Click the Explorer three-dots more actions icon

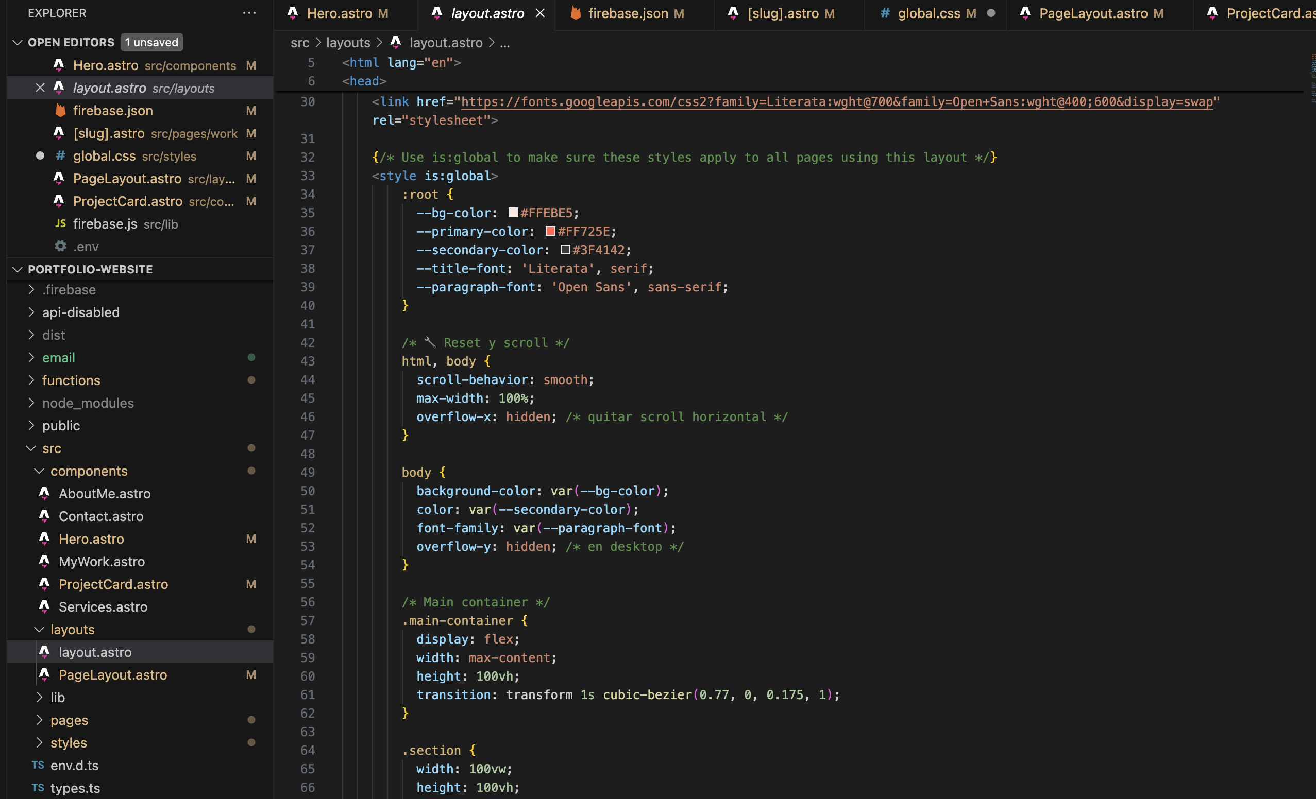pyautogui.click(x=249, y=13)
